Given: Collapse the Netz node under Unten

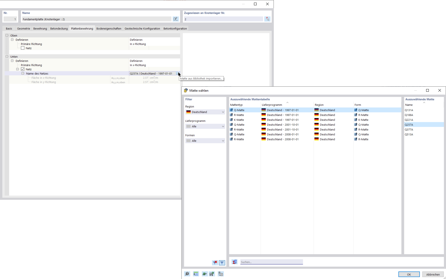Looking at the screenshot, I should click(x=17, y=69).
